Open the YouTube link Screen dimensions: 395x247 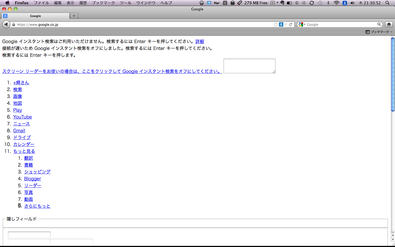pos(22,117)
